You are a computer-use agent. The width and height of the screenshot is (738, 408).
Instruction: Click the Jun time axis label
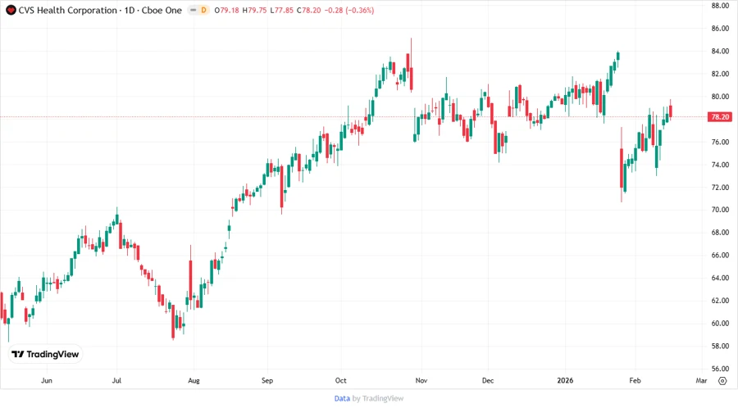[47, 381]
